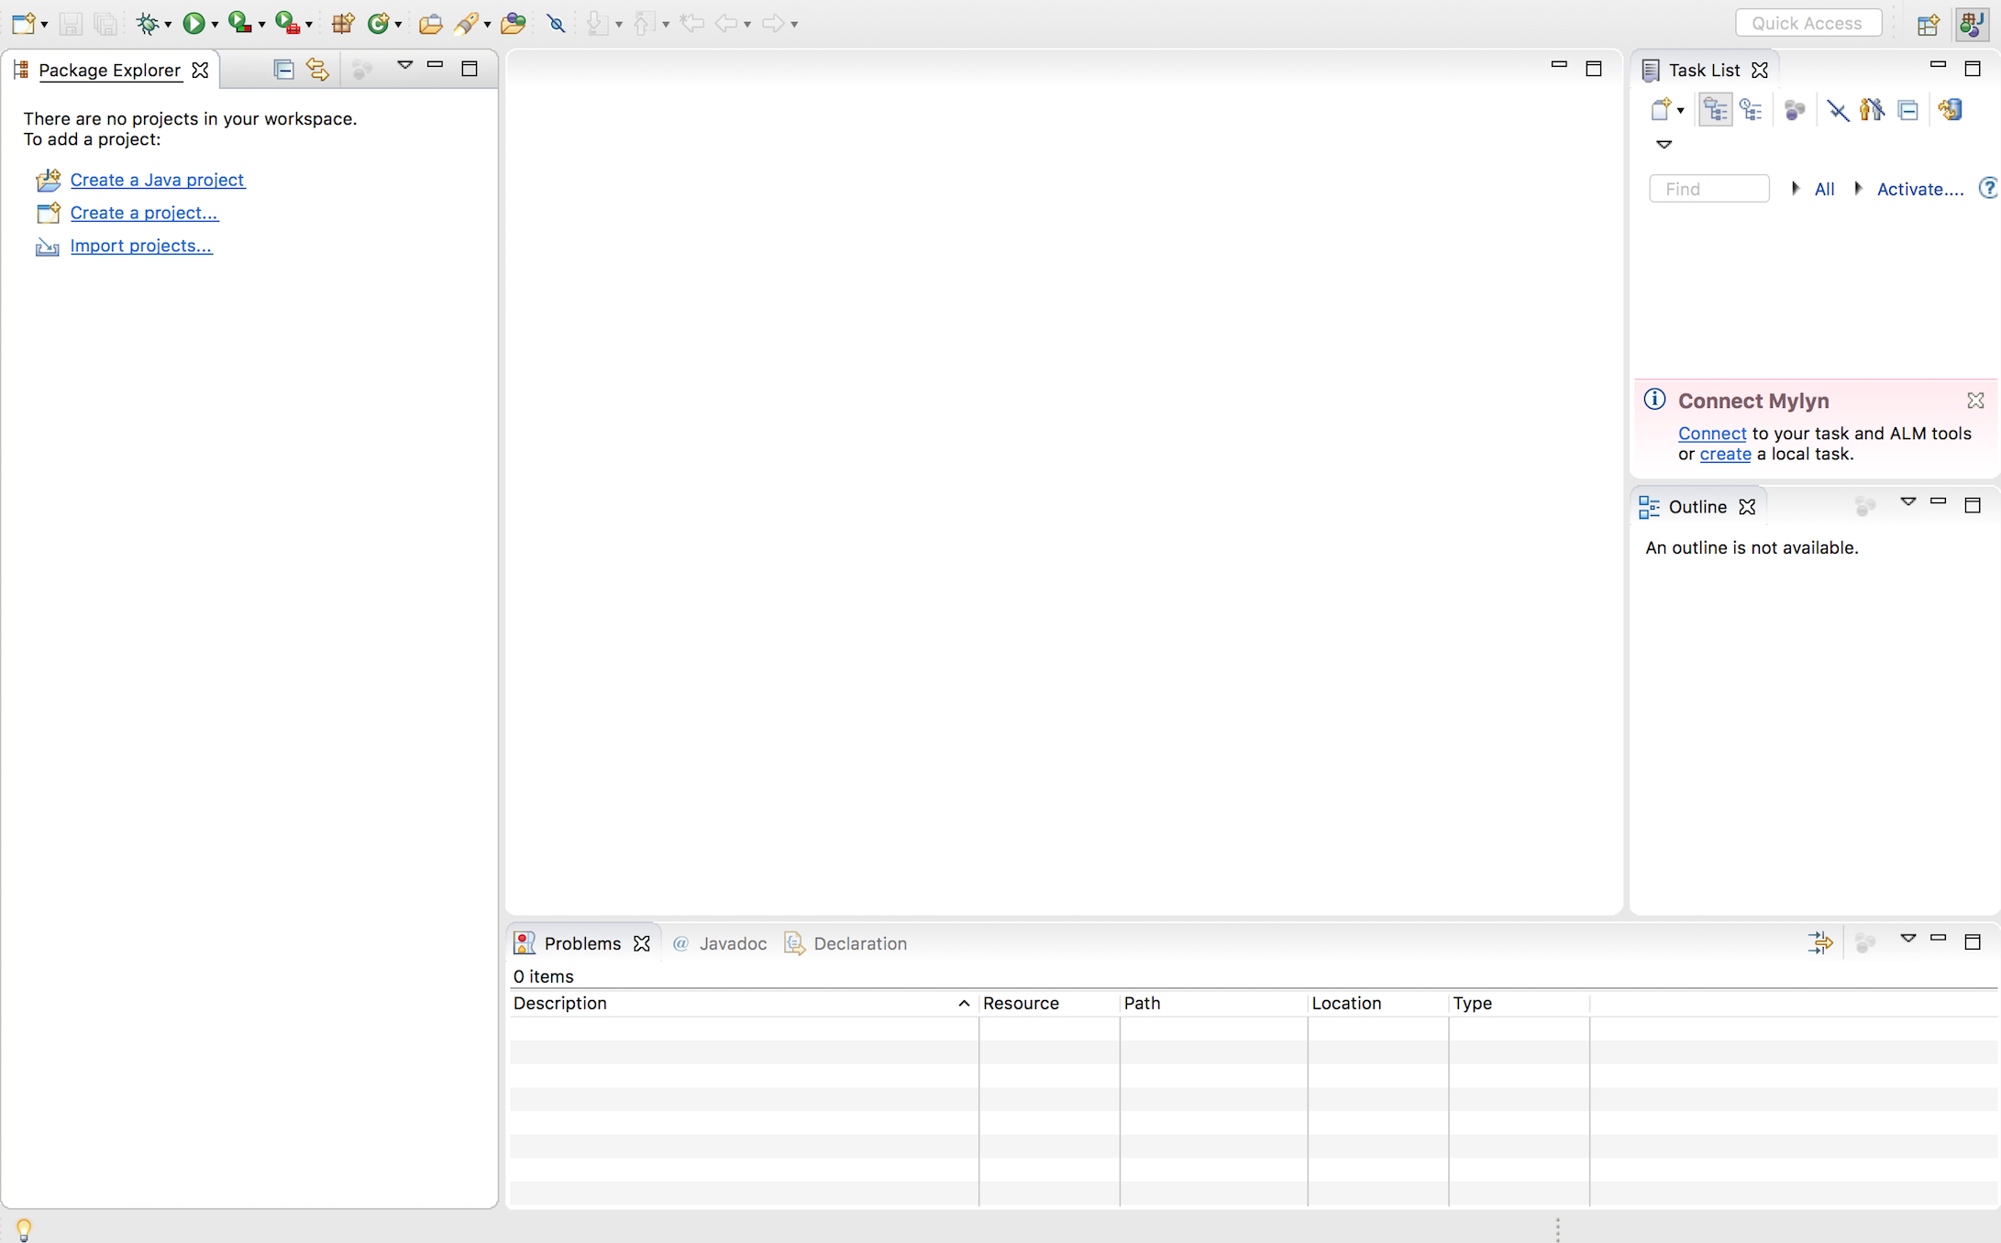Viewport: 2001px width, 1243px height.
Task: Toggle Categorized view in Task List
Action: (1714, 110)
